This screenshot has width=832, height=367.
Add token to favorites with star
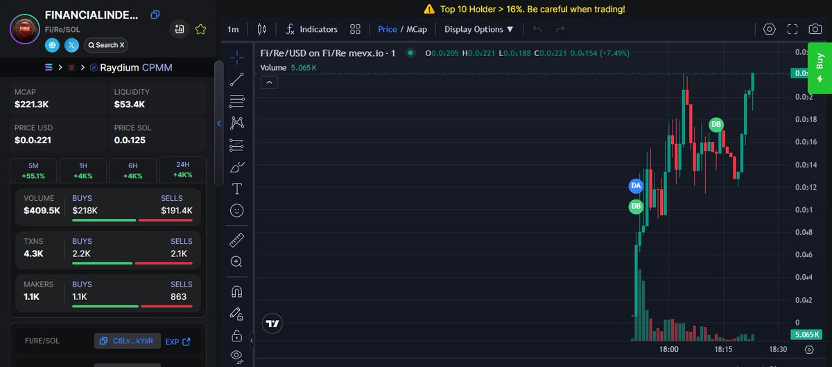[x=200, y=29]
